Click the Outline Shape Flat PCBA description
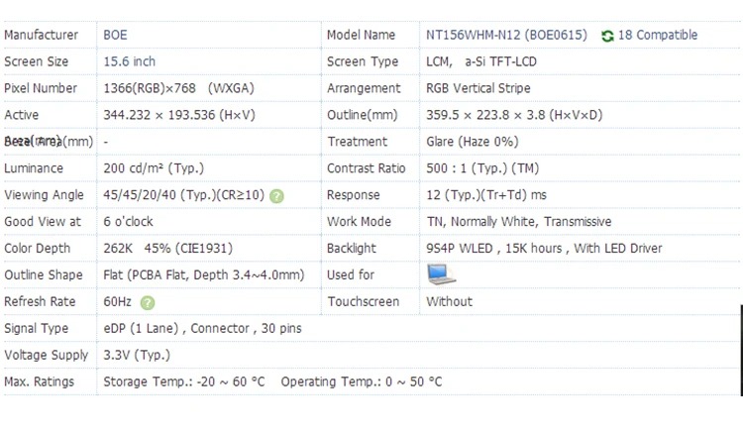The height and width of the screenshot is (433, 743). tap(203, 274)
